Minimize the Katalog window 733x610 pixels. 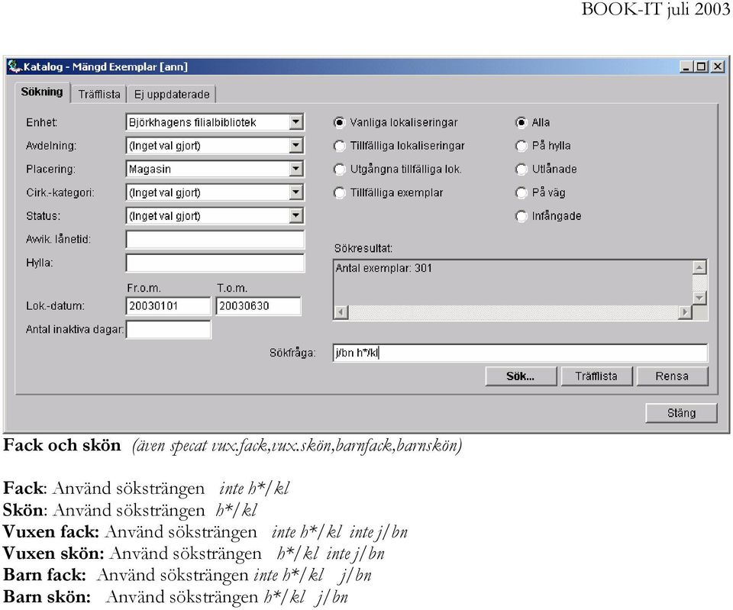[686, 67]
